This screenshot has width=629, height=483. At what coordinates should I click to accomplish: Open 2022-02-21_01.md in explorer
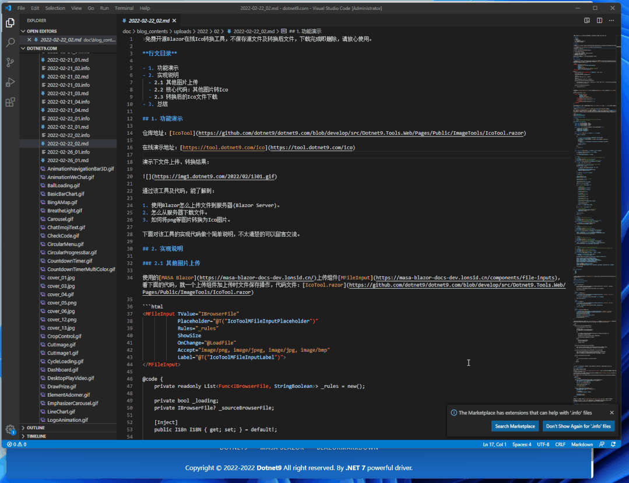(x=68, y=60)
